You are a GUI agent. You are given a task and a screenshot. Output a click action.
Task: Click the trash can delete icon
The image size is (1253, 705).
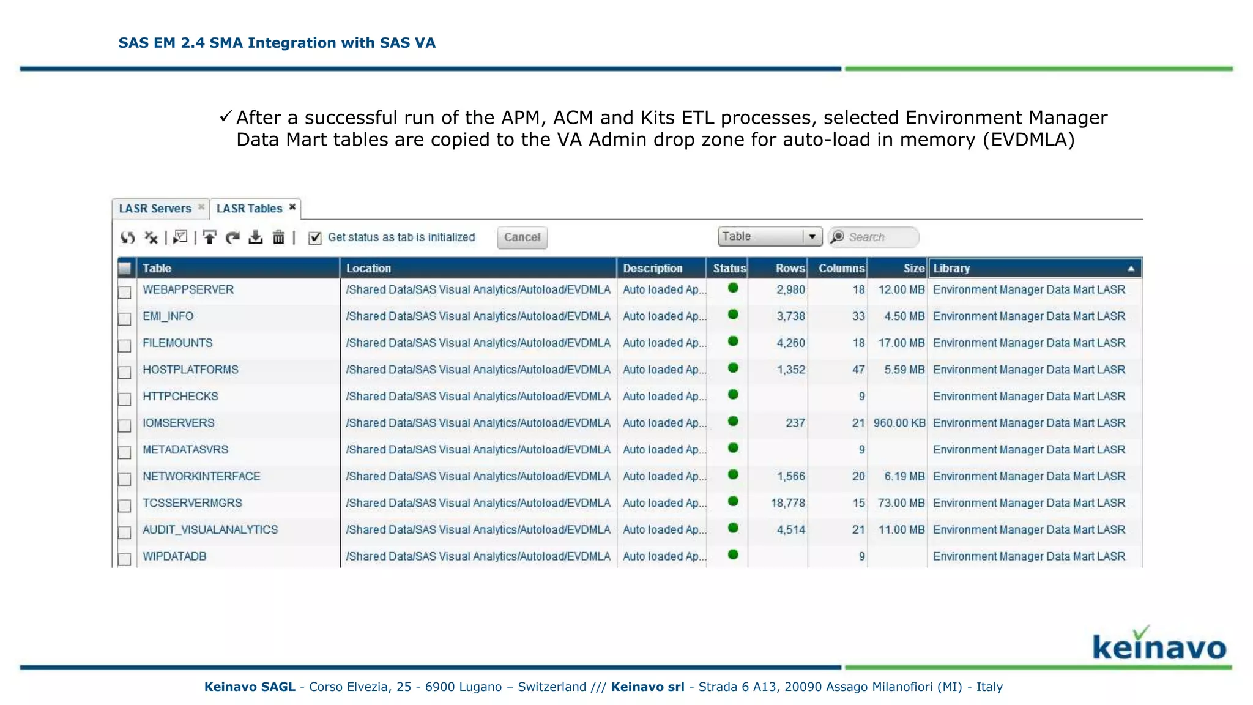tap(278, 237)
